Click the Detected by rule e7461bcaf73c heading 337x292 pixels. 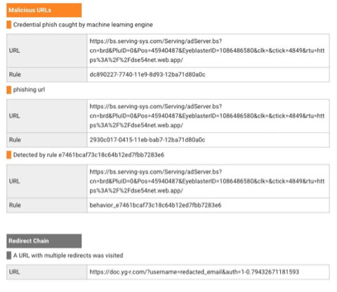click(88, 155)
